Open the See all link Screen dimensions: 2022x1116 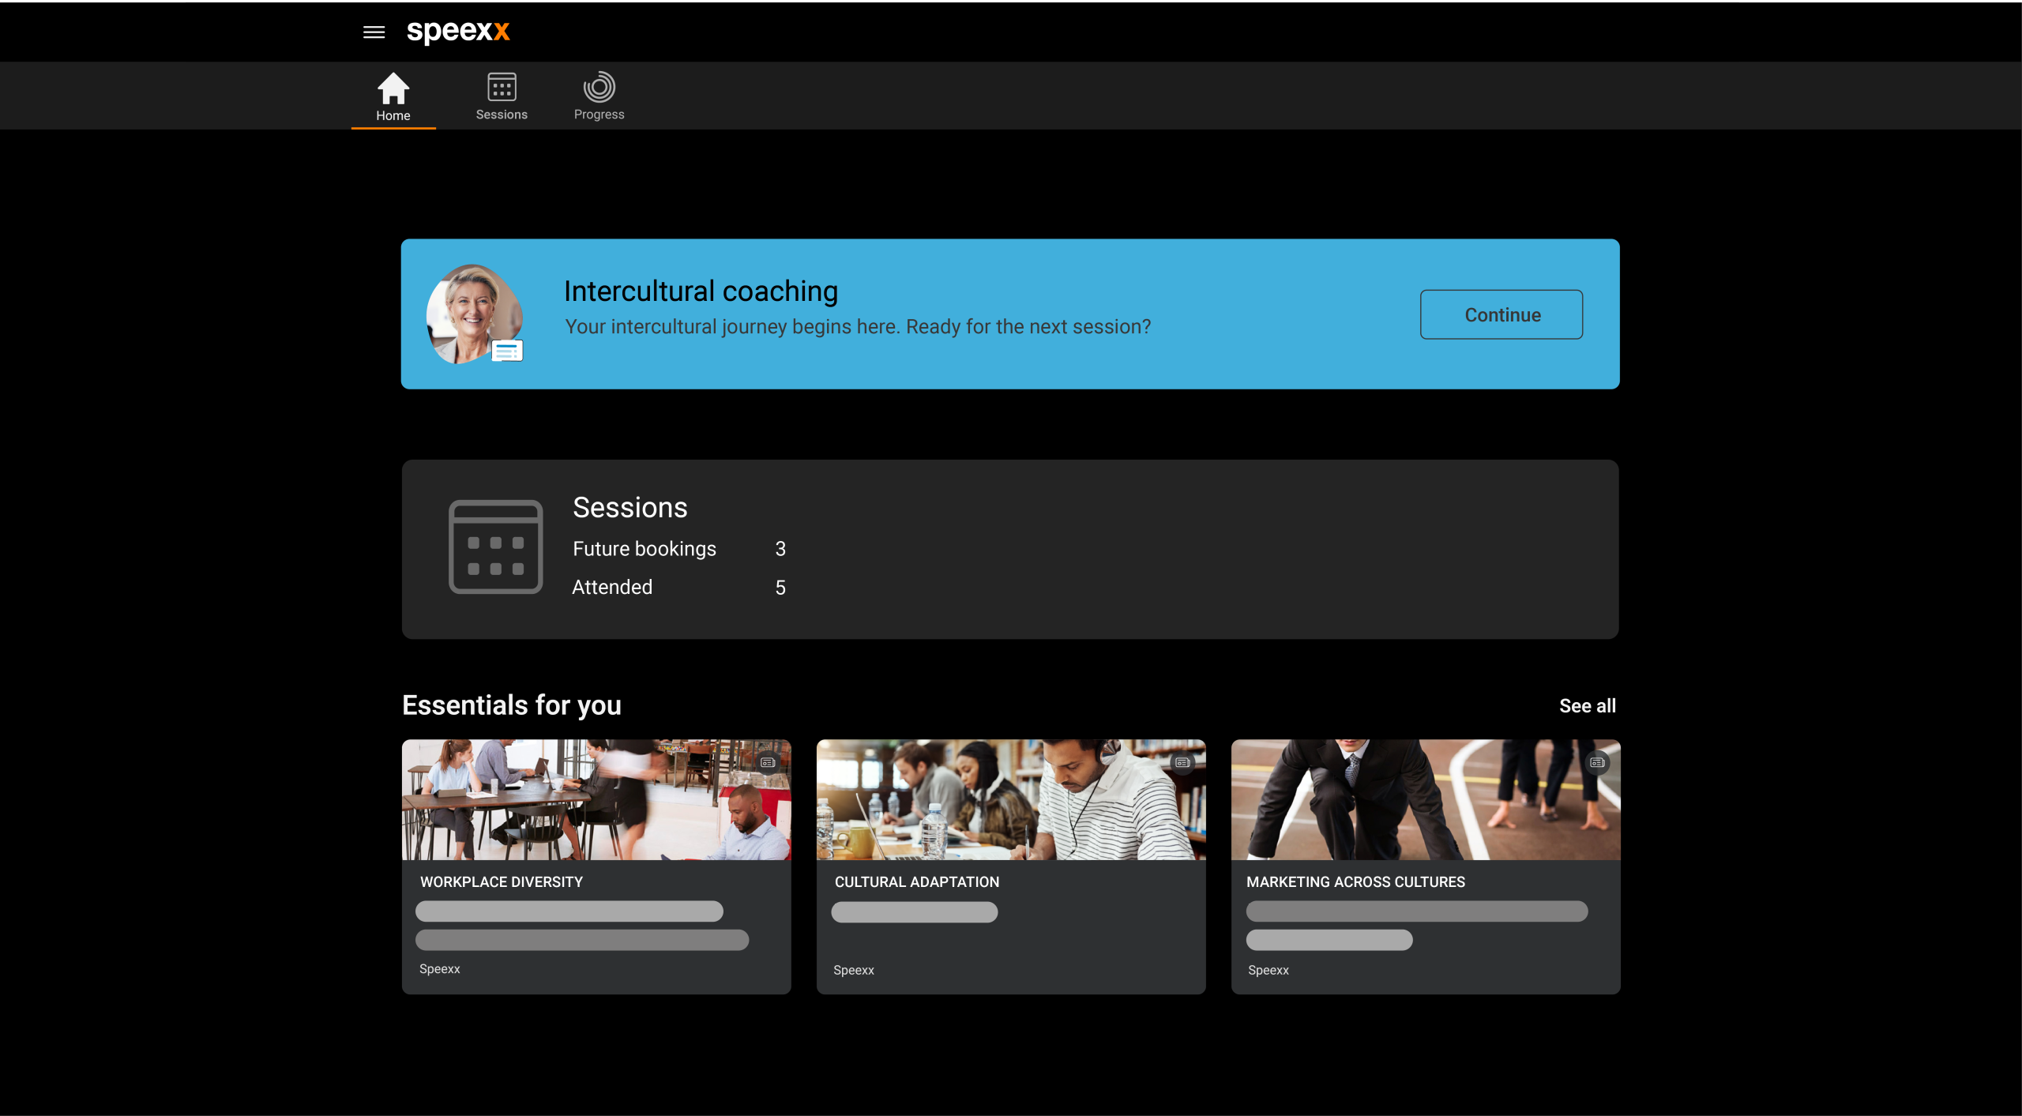pyautogui.click(x=1587, y=705)
